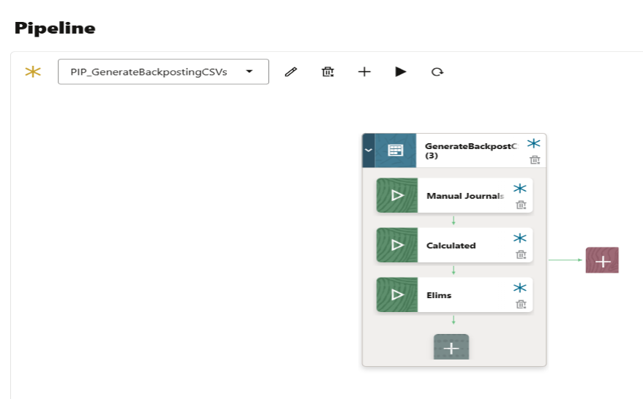Refresh the pipeline with circular arrow icon

pyautogui.click(x=437, y=72)
